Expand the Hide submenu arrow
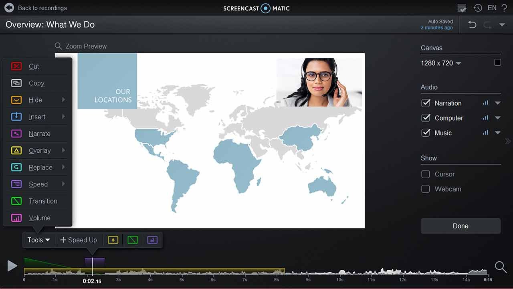Image resolution: width=513 pixels, height=289 pixels. [63, 100]
